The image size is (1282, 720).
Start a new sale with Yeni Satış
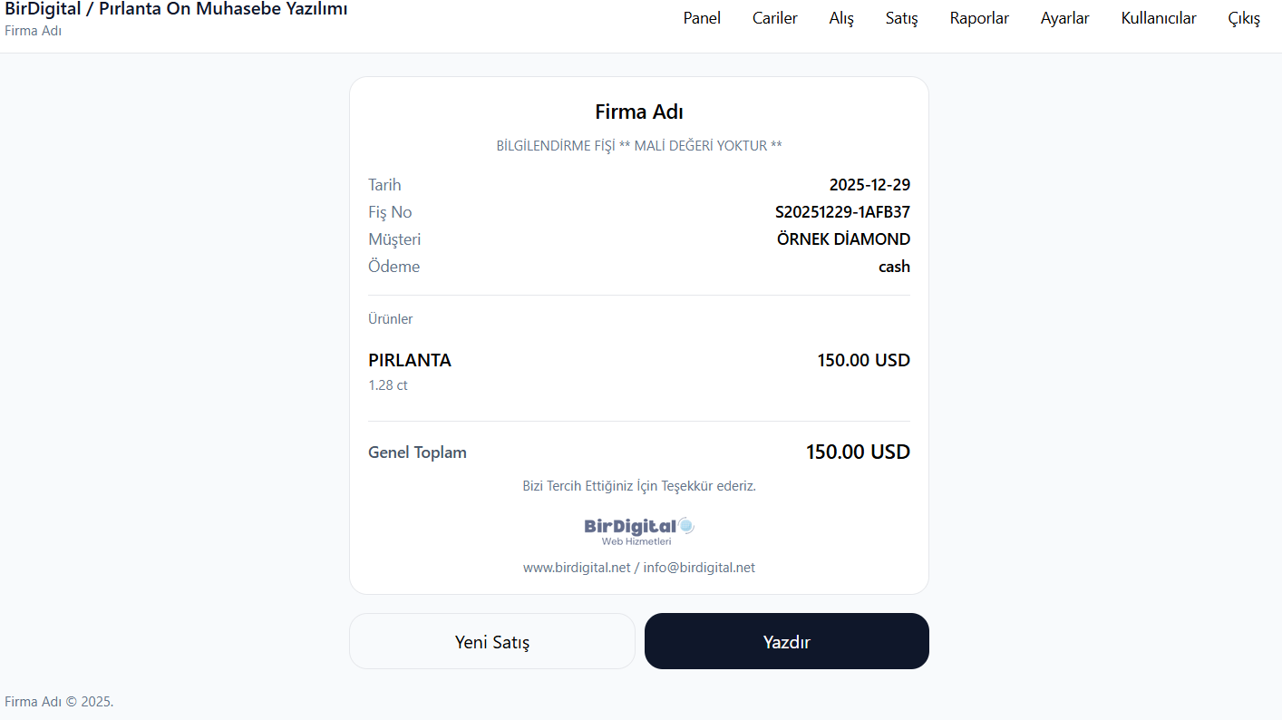tap(492, 642)
